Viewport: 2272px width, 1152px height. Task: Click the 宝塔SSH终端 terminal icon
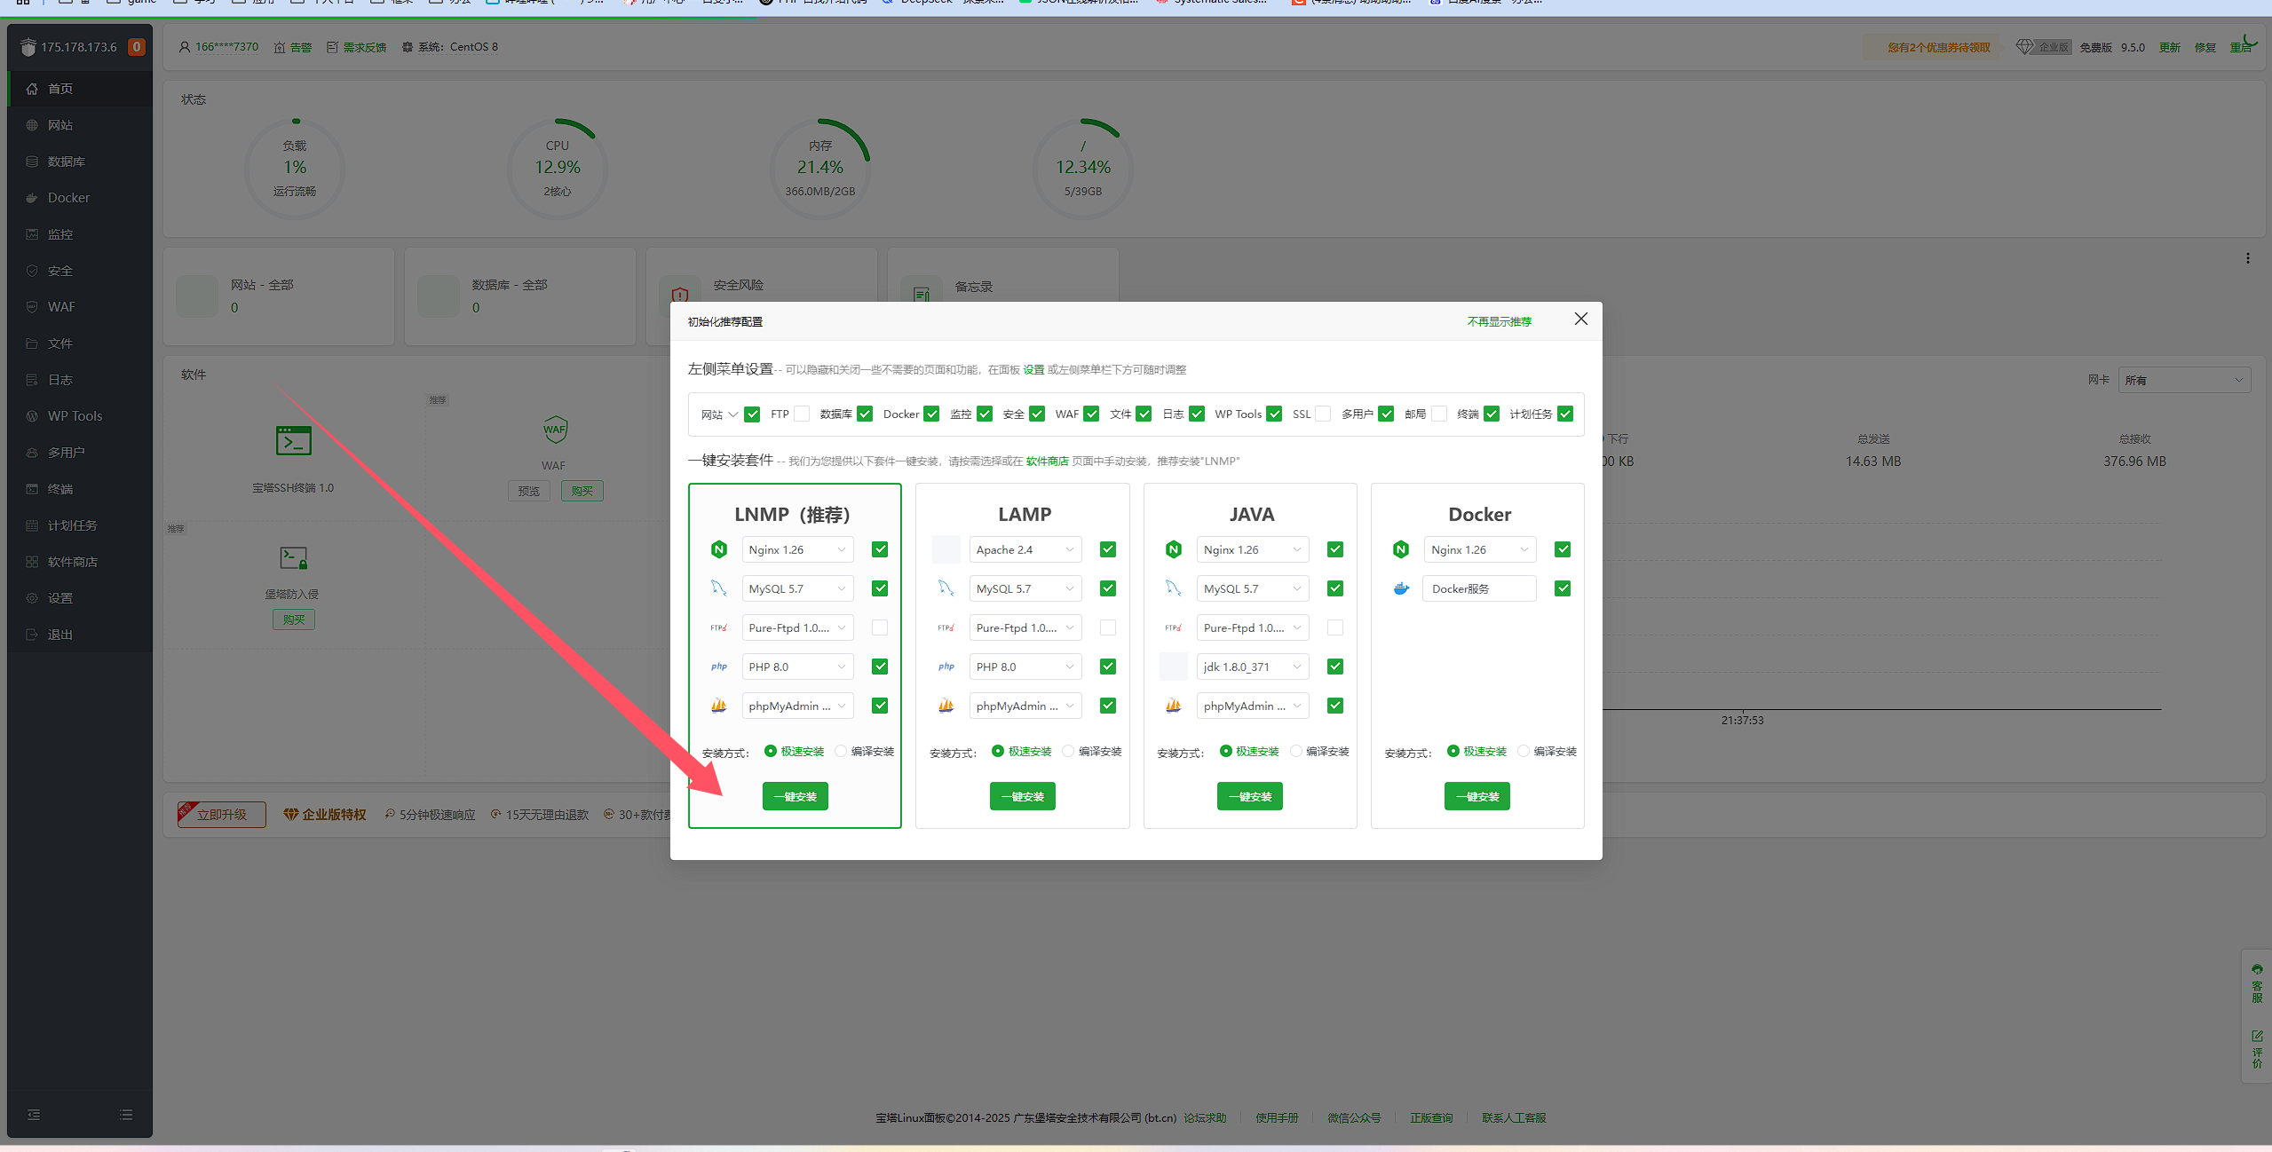[293, 440]
